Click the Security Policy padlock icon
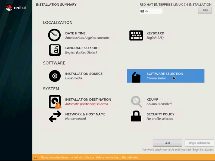The image size is (215, 161). 136,116
